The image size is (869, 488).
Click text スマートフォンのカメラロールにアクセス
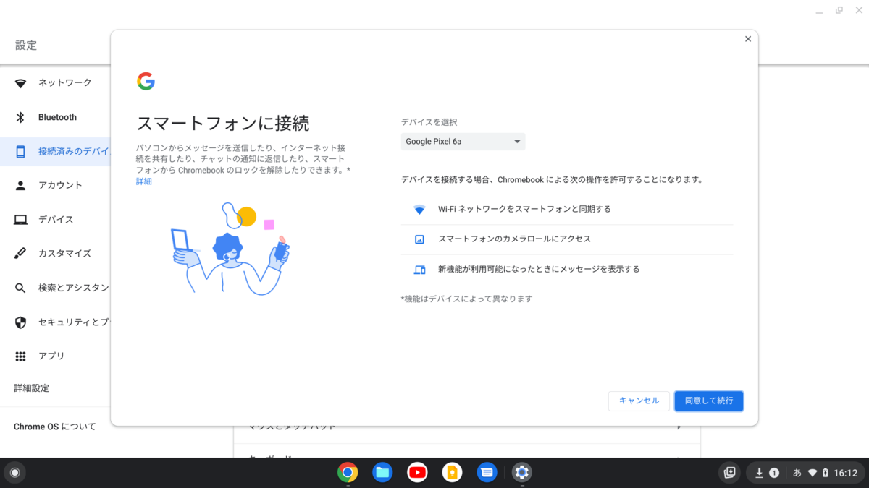(x=515, y=239)
